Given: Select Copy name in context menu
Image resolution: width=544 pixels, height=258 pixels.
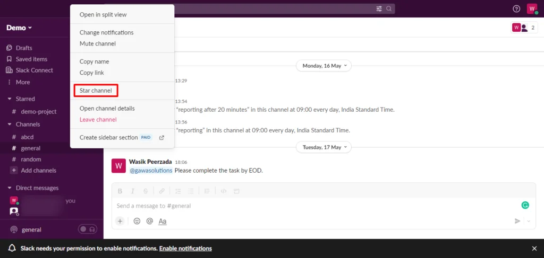Looking at the screenshot, I should [x=95, y=61].
